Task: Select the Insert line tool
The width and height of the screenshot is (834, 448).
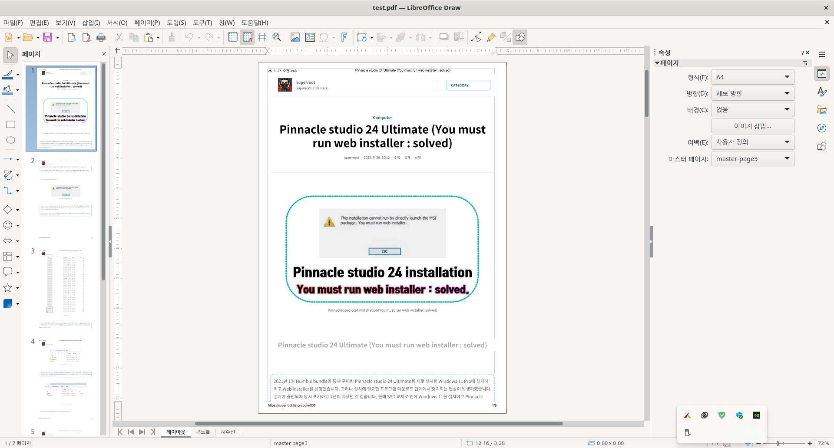Action: pos(10,109)
